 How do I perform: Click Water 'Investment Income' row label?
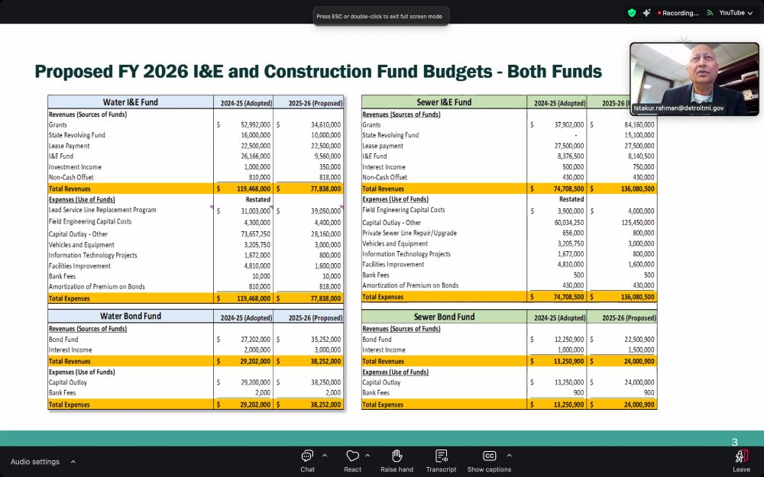[x=75, y=167]
